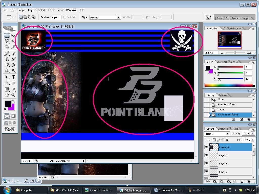Image resolution: width=259 pixels, height=194 pixels.
Task: Toggle lock transparent pixels
Action: (x=214, y=140)
